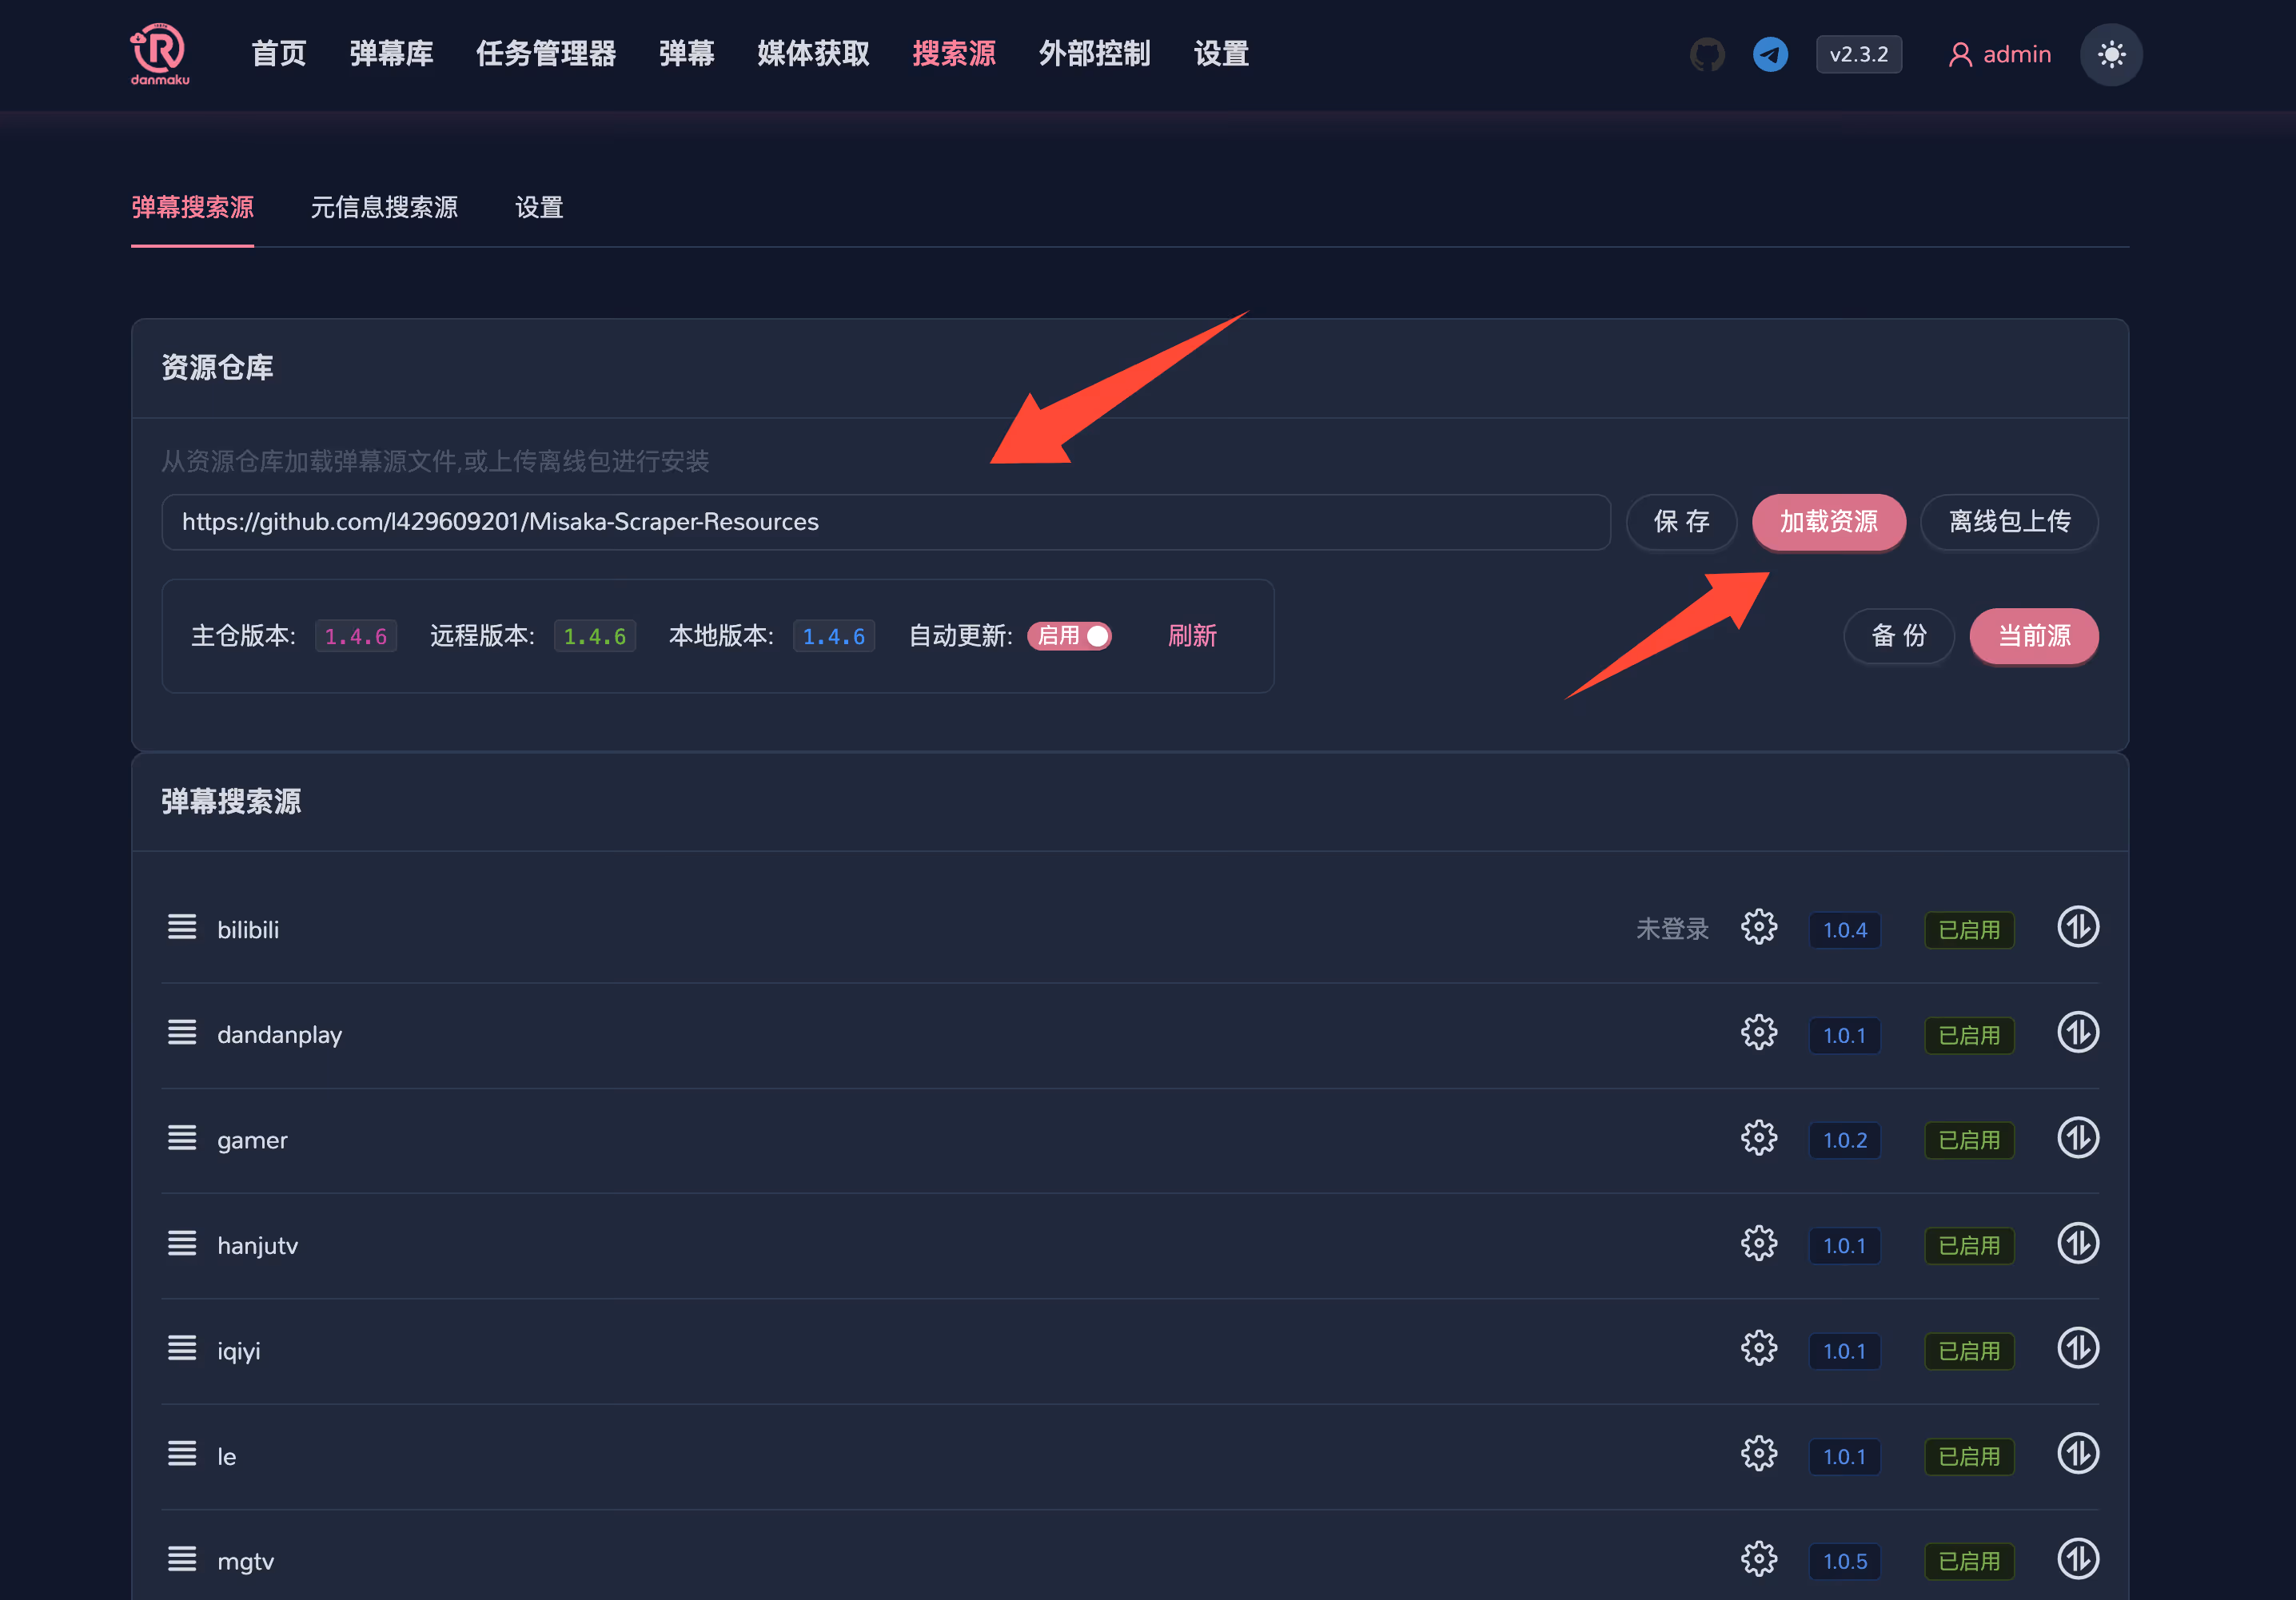Image resolution: width=2296 pixels, height=1600 pixels.
Task: Open the admin user menu
Action: [x=1999, y=54]
